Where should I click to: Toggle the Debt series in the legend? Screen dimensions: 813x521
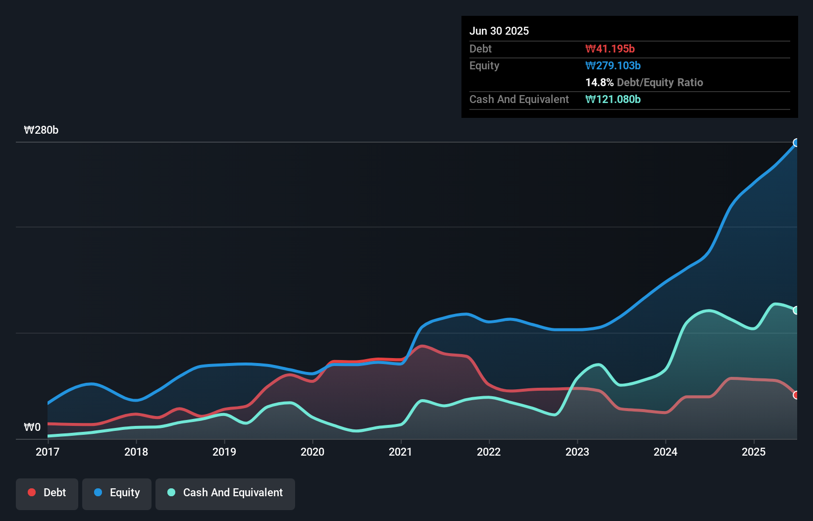pyautogui.click(x=47, y=493)
